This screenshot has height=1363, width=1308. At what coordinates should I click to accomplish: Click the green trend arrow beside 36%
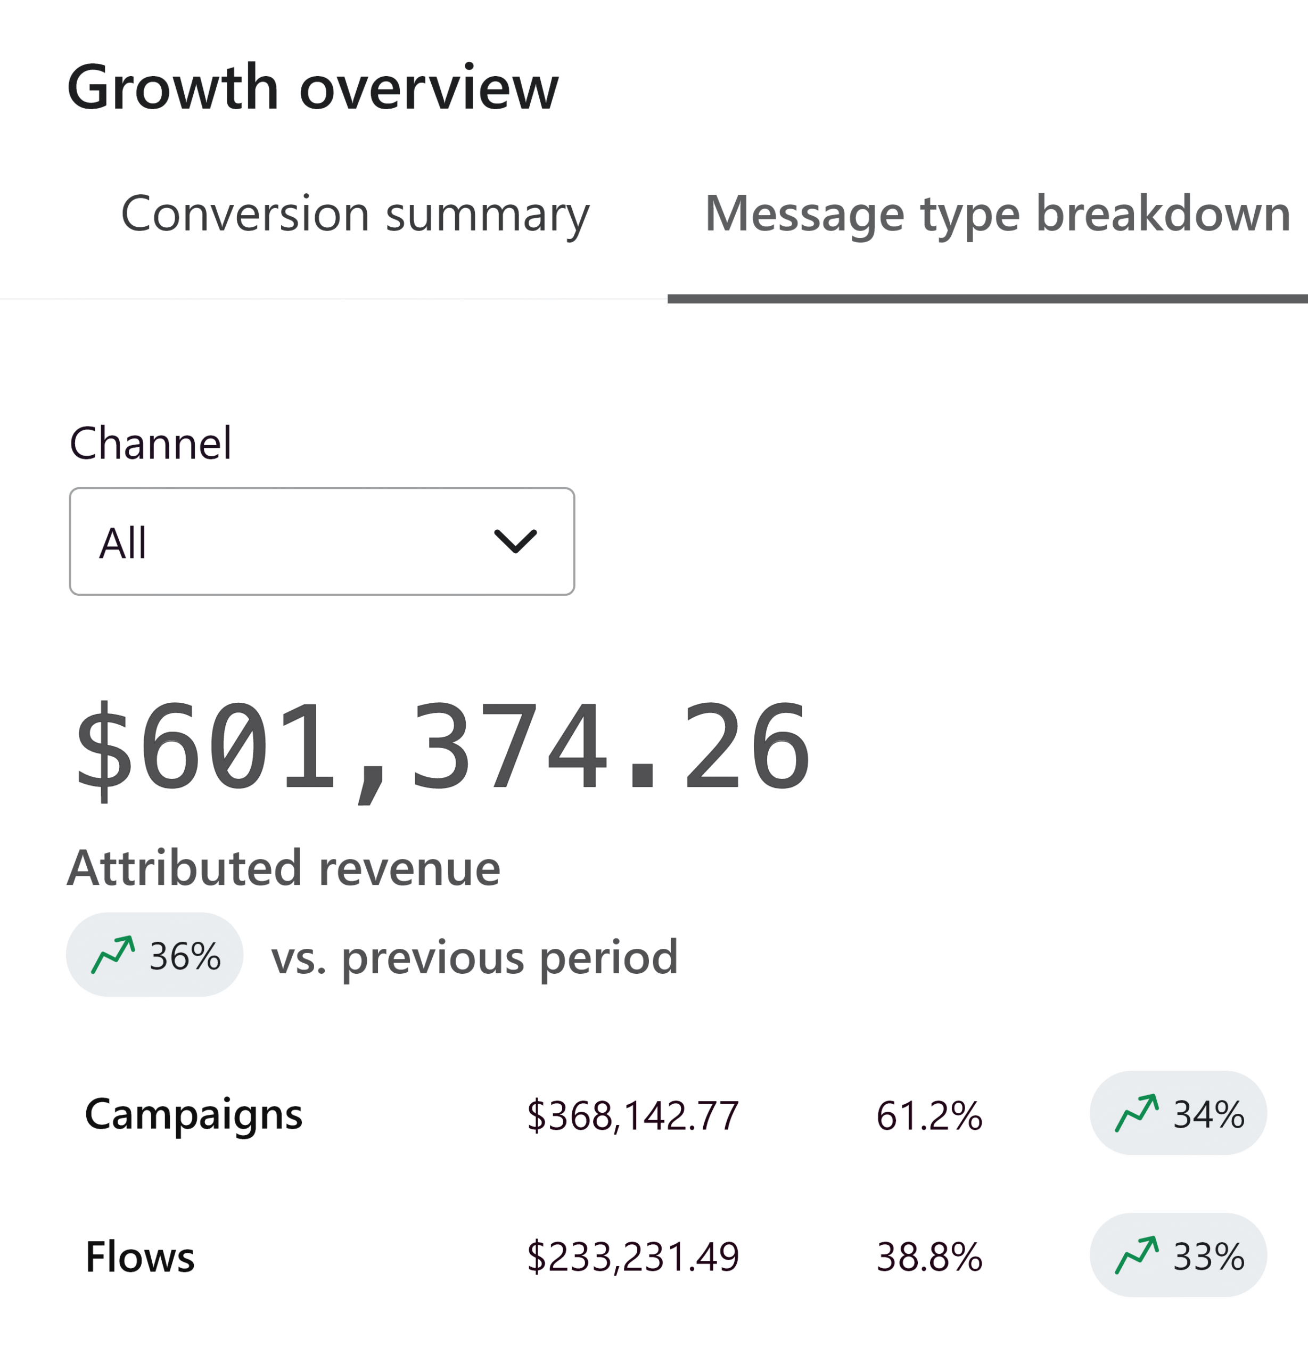[113, 955]
